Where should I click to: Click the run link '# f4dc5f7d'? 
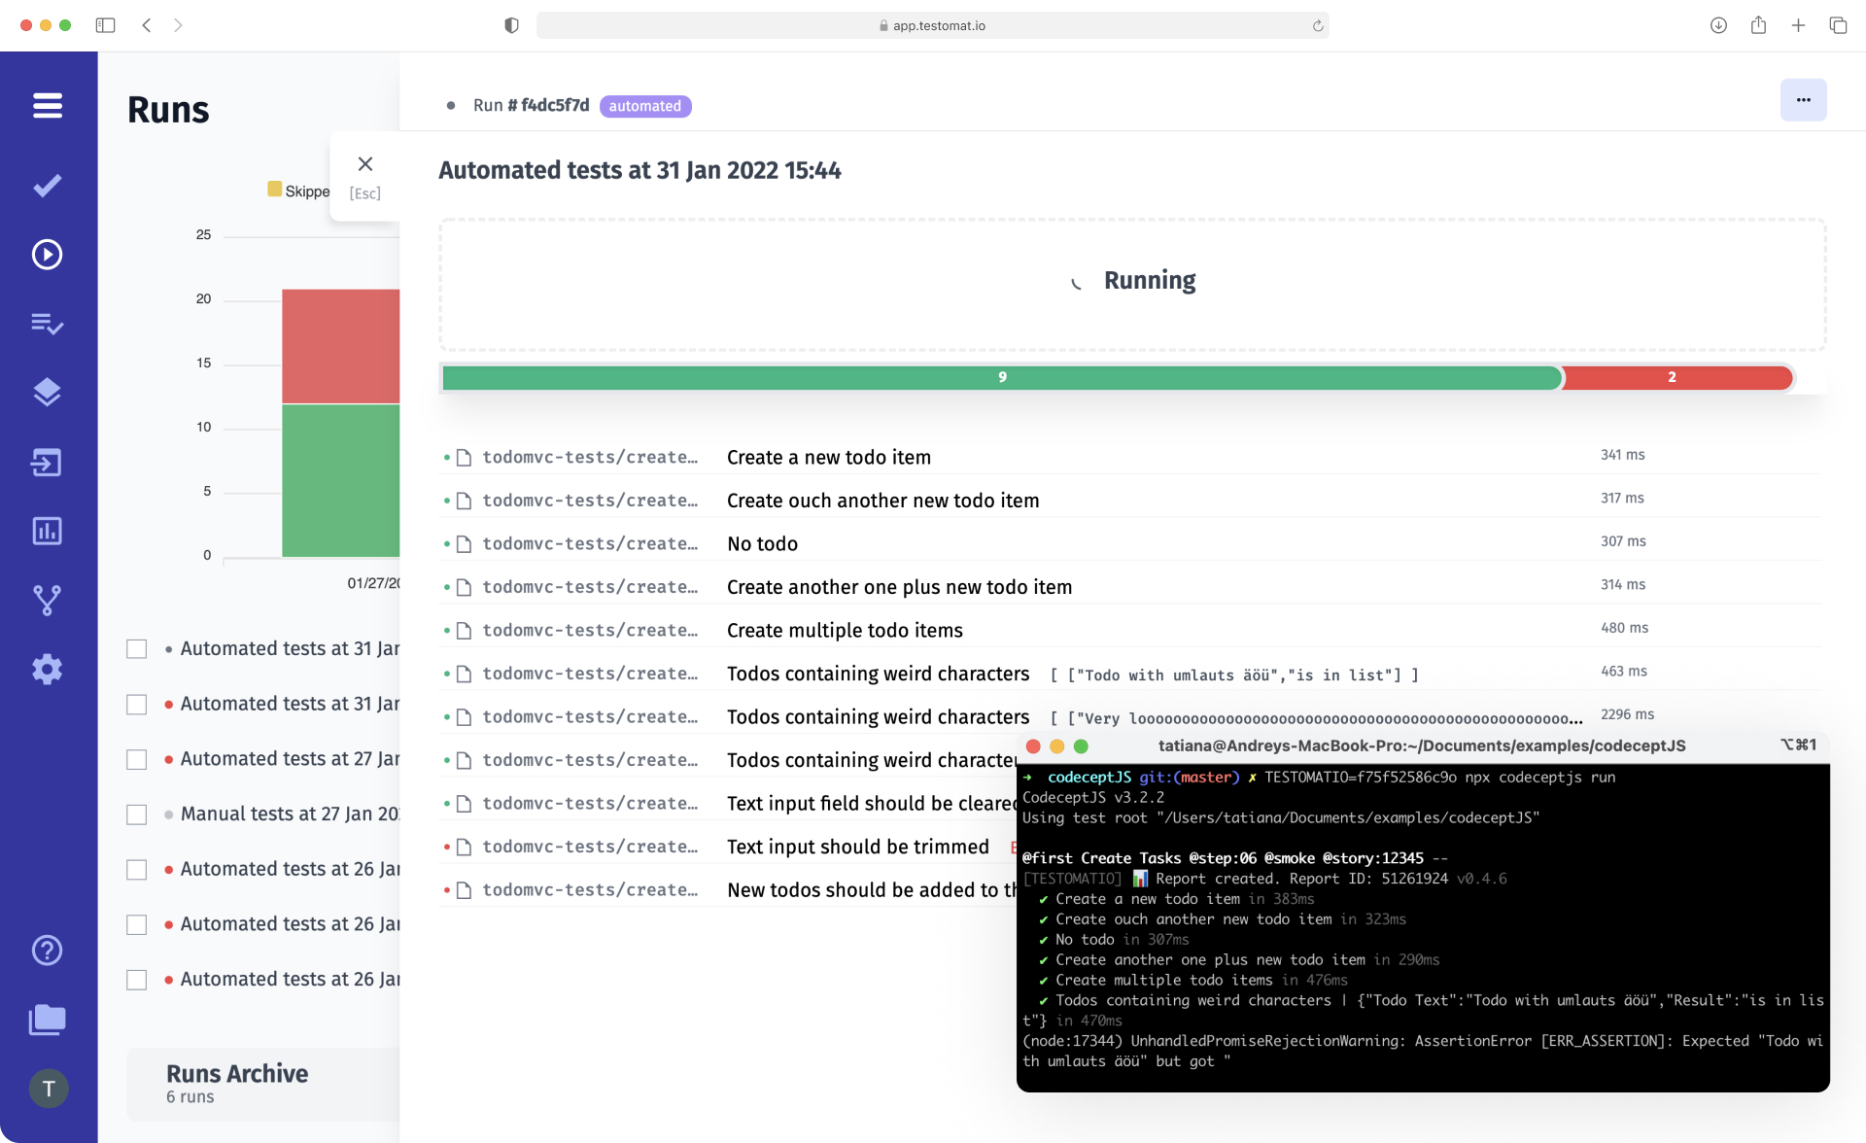(x=551, y=106)
